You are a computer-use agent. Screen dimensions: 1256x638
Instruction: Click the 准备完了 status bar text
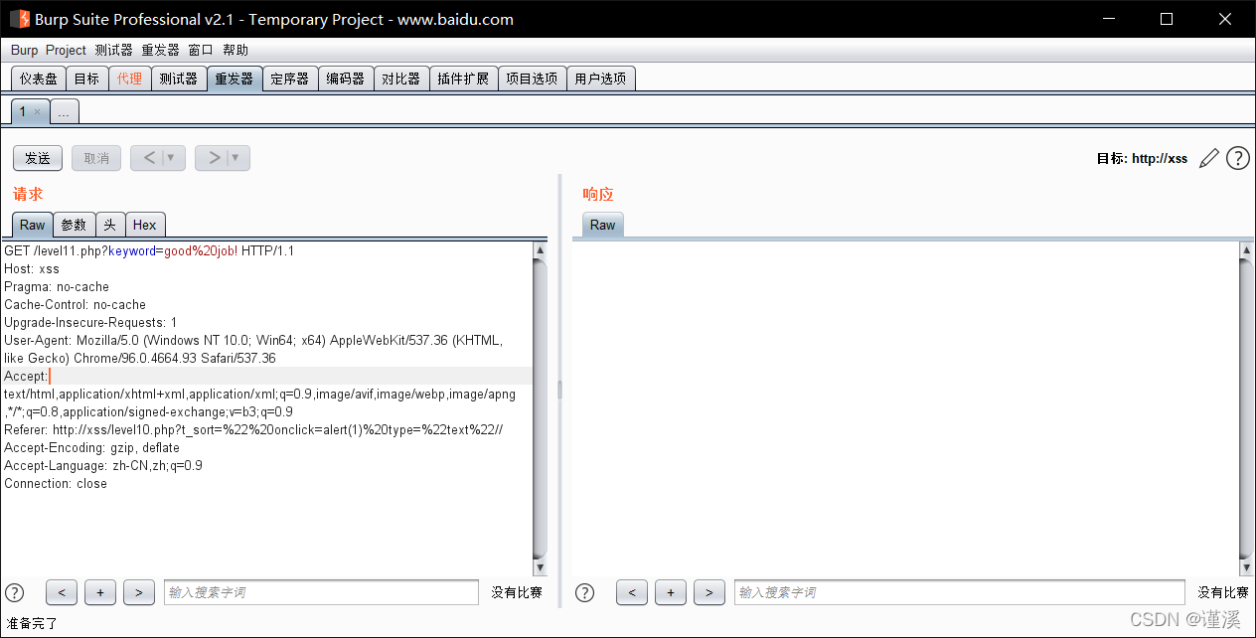33,624
